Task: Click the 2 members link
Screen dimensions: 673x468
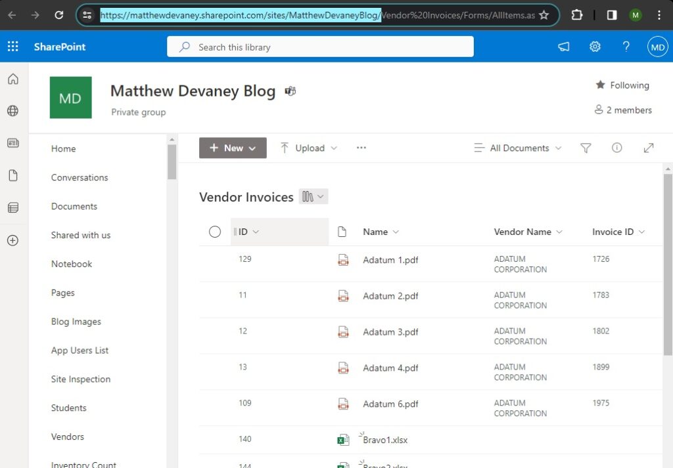Action: click(x=622, y=110)
